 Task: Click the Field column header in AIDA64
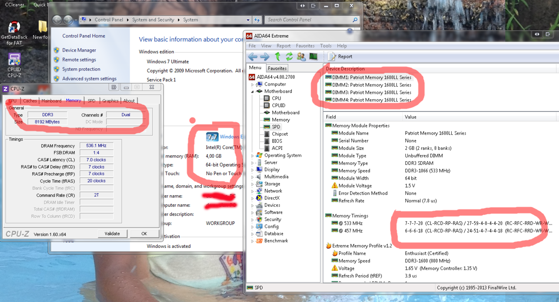tap(363, 117)
